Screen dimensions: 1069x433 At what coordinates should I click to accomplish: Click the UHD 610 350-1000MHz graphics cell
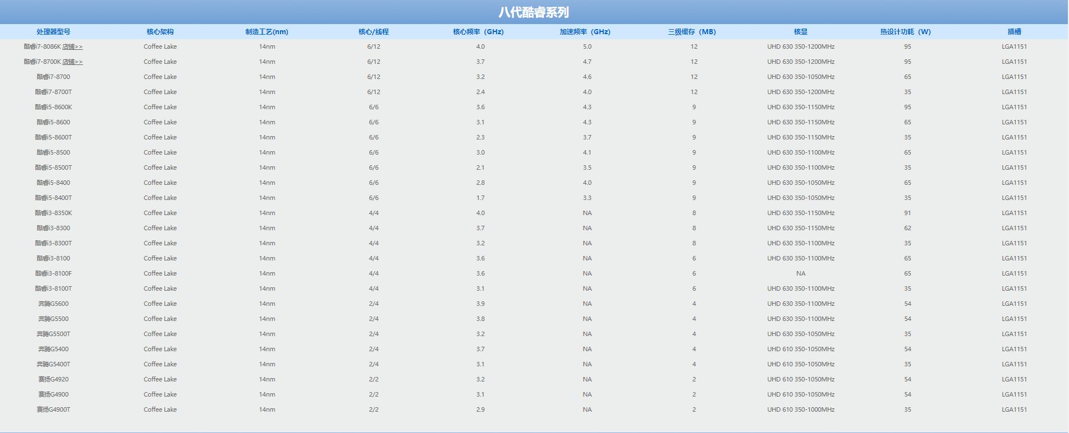[x=801, y=409]
